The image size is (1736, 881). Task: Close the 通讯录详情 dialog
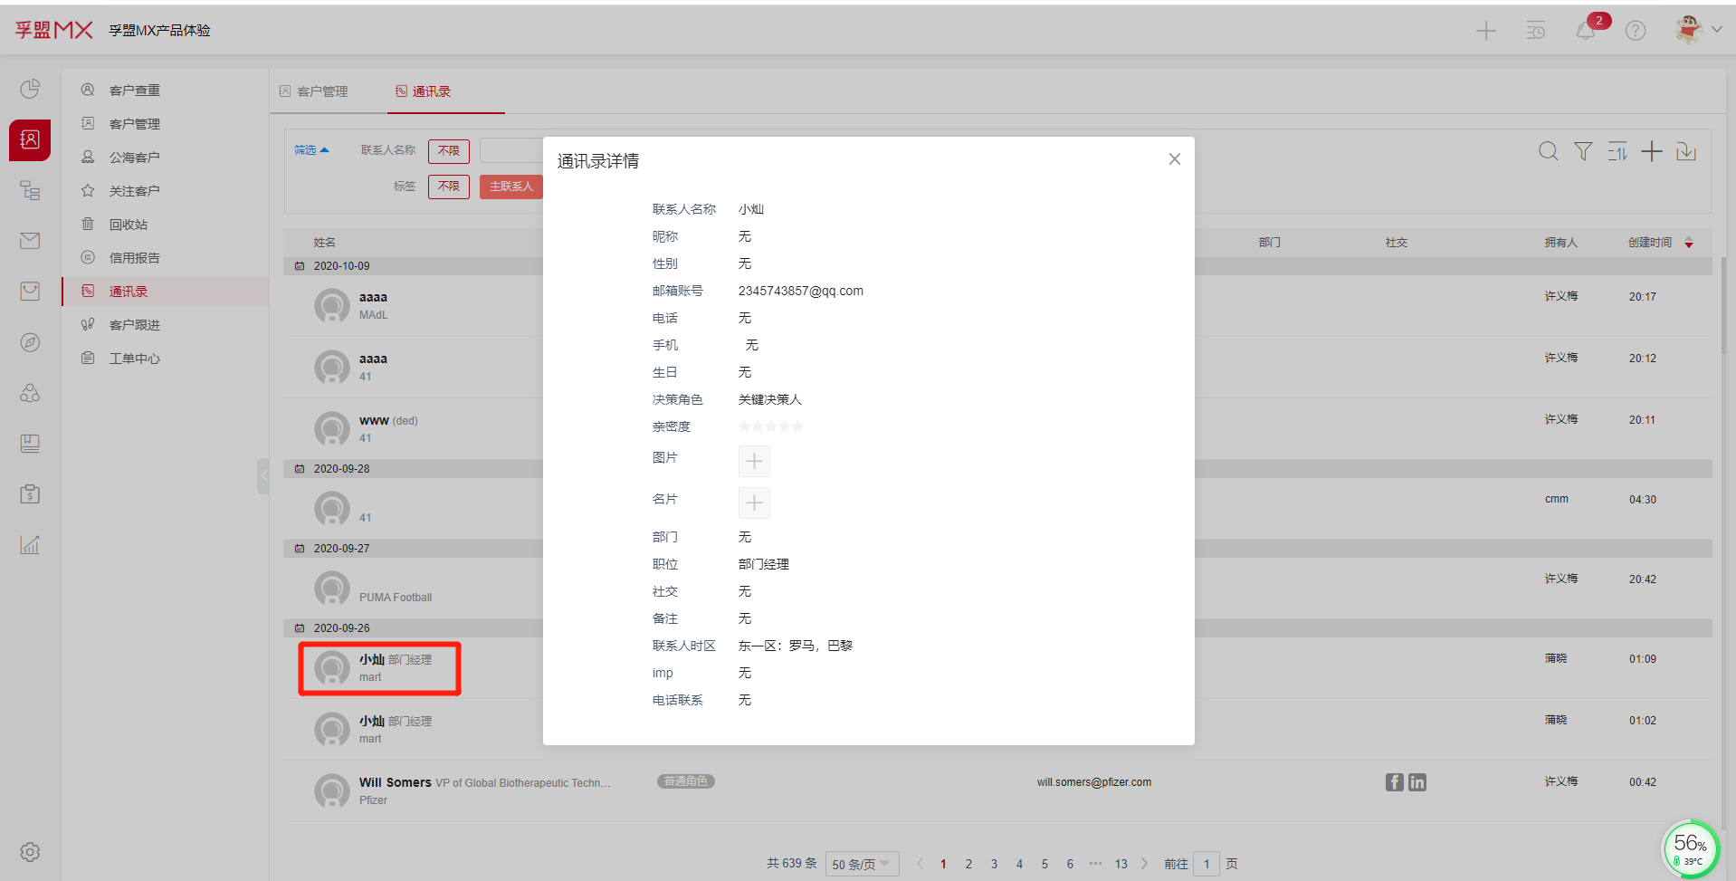[1174, 159]
